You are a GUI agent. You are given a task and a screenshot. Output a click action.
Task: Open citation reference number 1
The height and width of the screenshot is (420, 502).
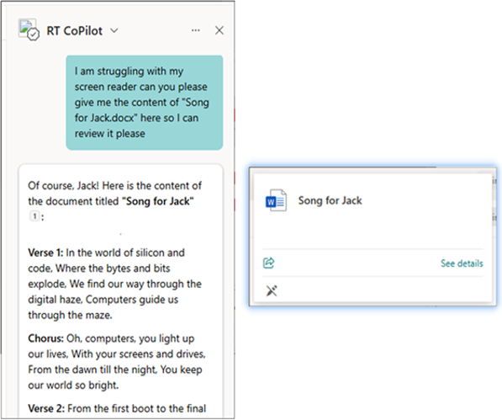pos(34,216)
